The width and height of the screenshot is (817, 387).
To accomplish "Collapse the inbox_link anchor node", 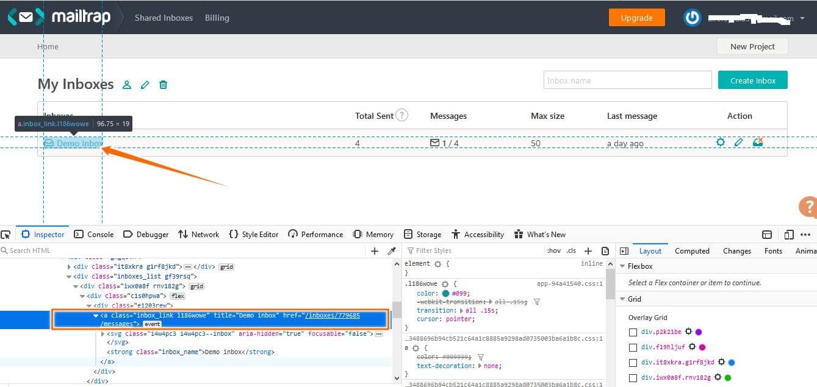I will (96, 316).
